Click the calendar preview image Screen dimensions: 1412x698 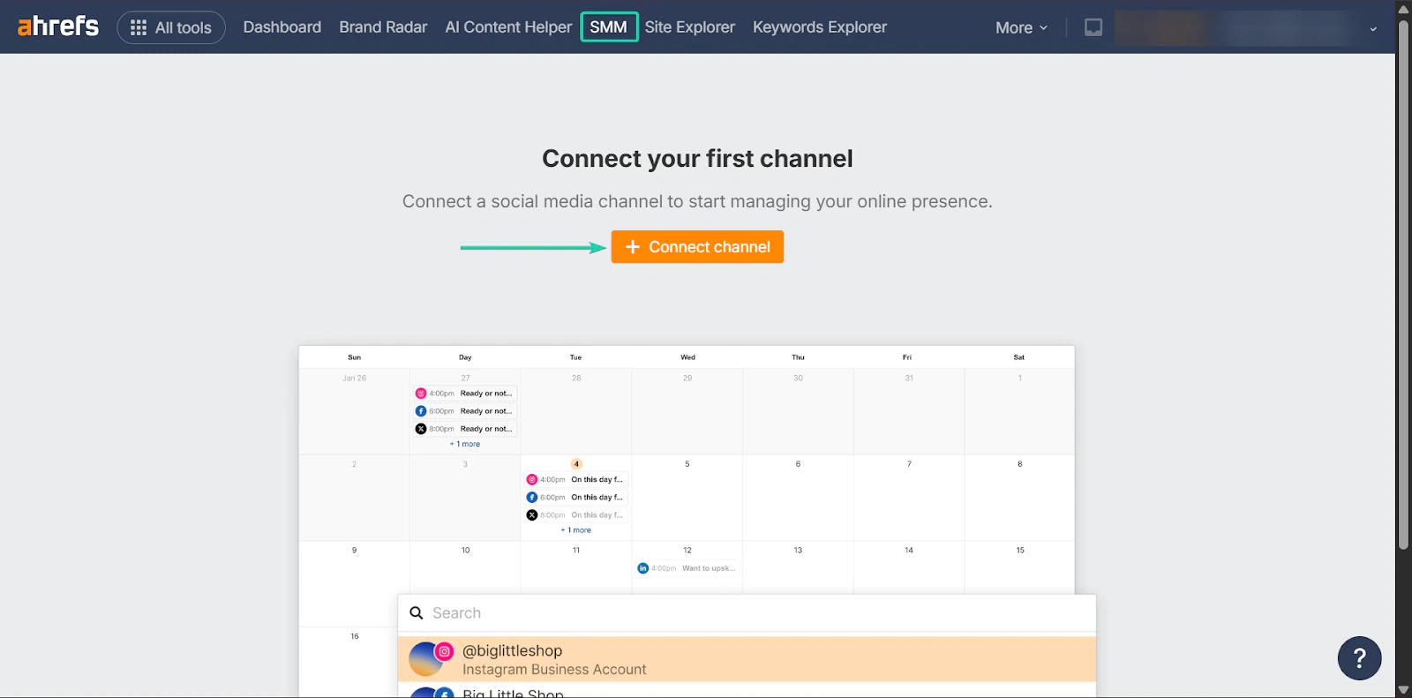pyautogui.click(x=687, y=521)
